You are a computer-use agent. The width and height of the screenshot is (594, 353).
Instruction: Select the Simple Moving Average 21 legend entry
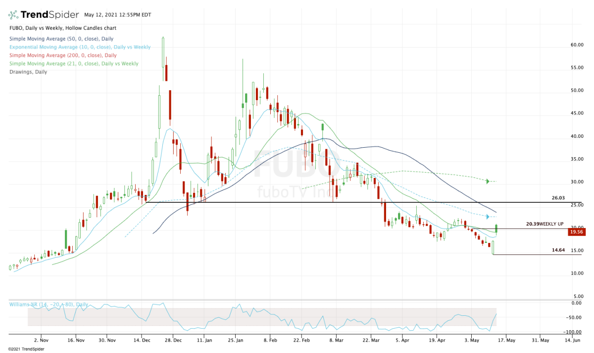[74, 63]
